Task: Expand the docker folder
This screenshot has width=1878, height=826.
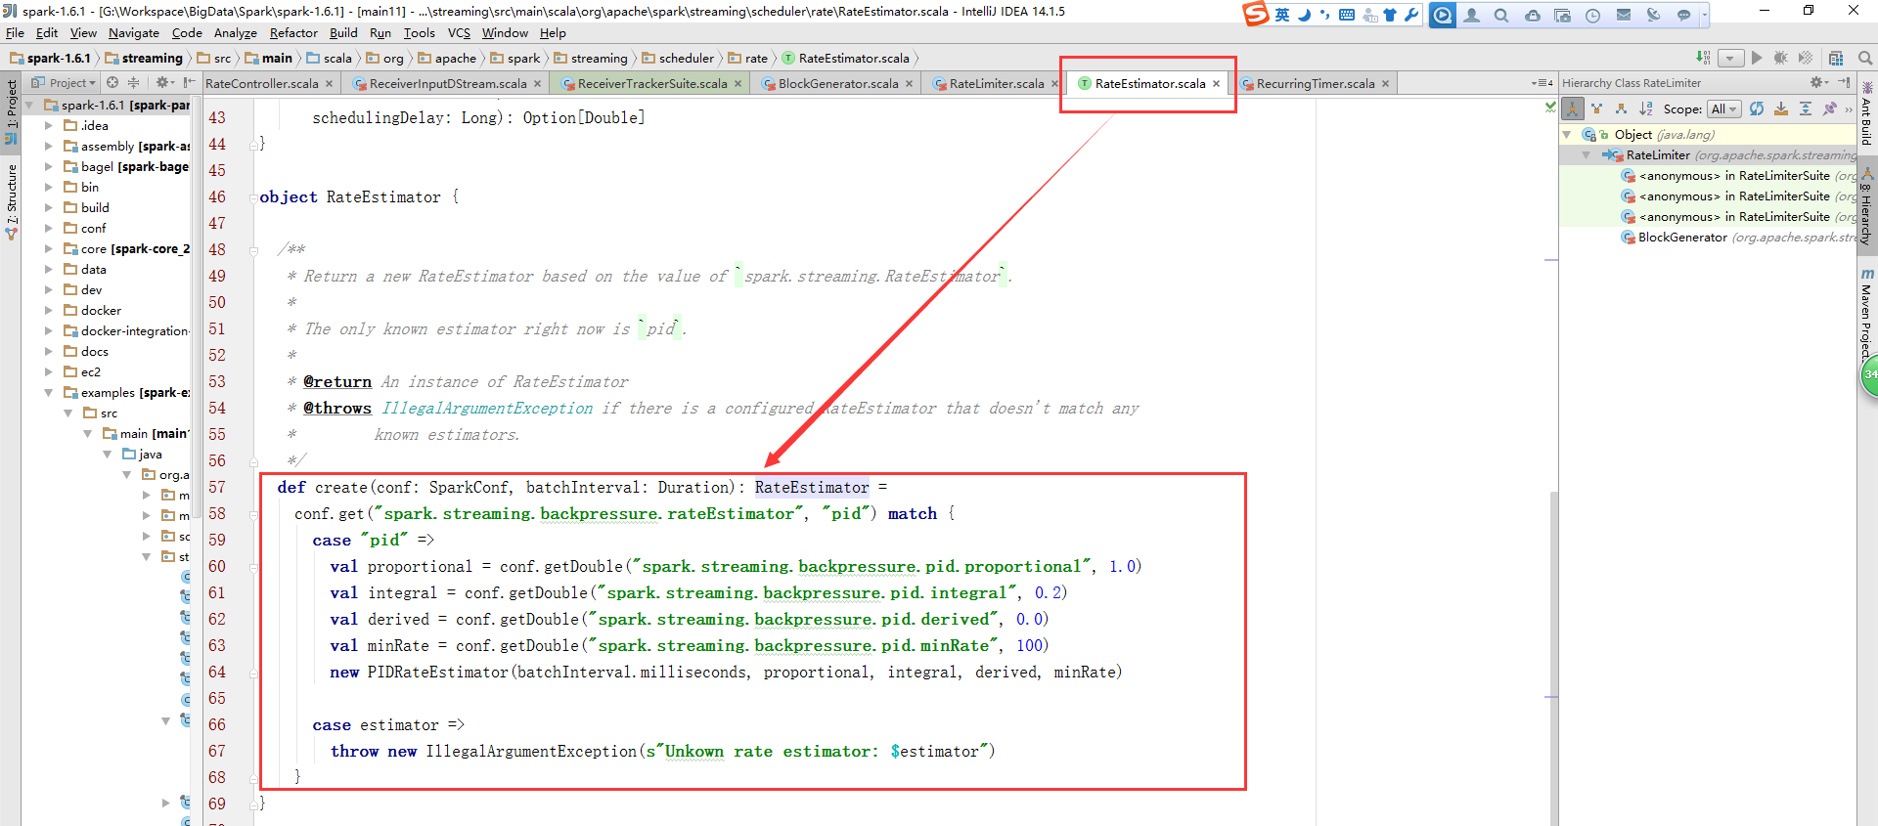Action: [x=49, y=310]
